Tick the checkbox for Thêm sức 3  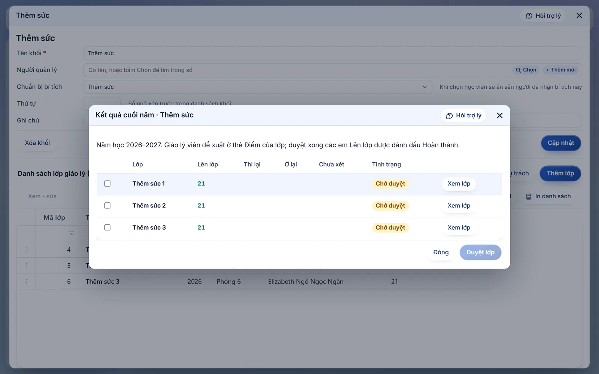tap(107, 227)
